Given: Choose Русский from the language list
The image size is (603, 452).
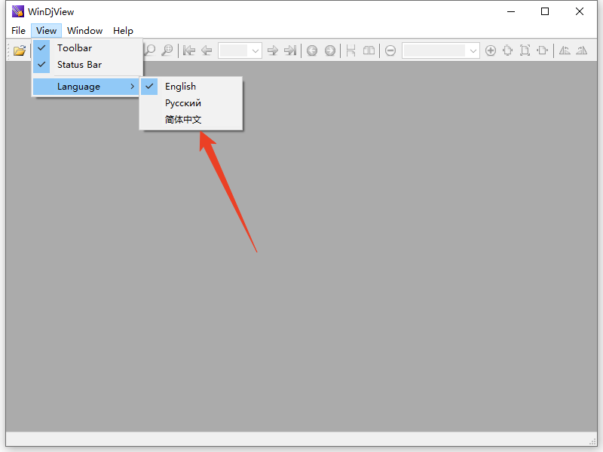Looking at the screenshot, I should [x=183, y=103].
